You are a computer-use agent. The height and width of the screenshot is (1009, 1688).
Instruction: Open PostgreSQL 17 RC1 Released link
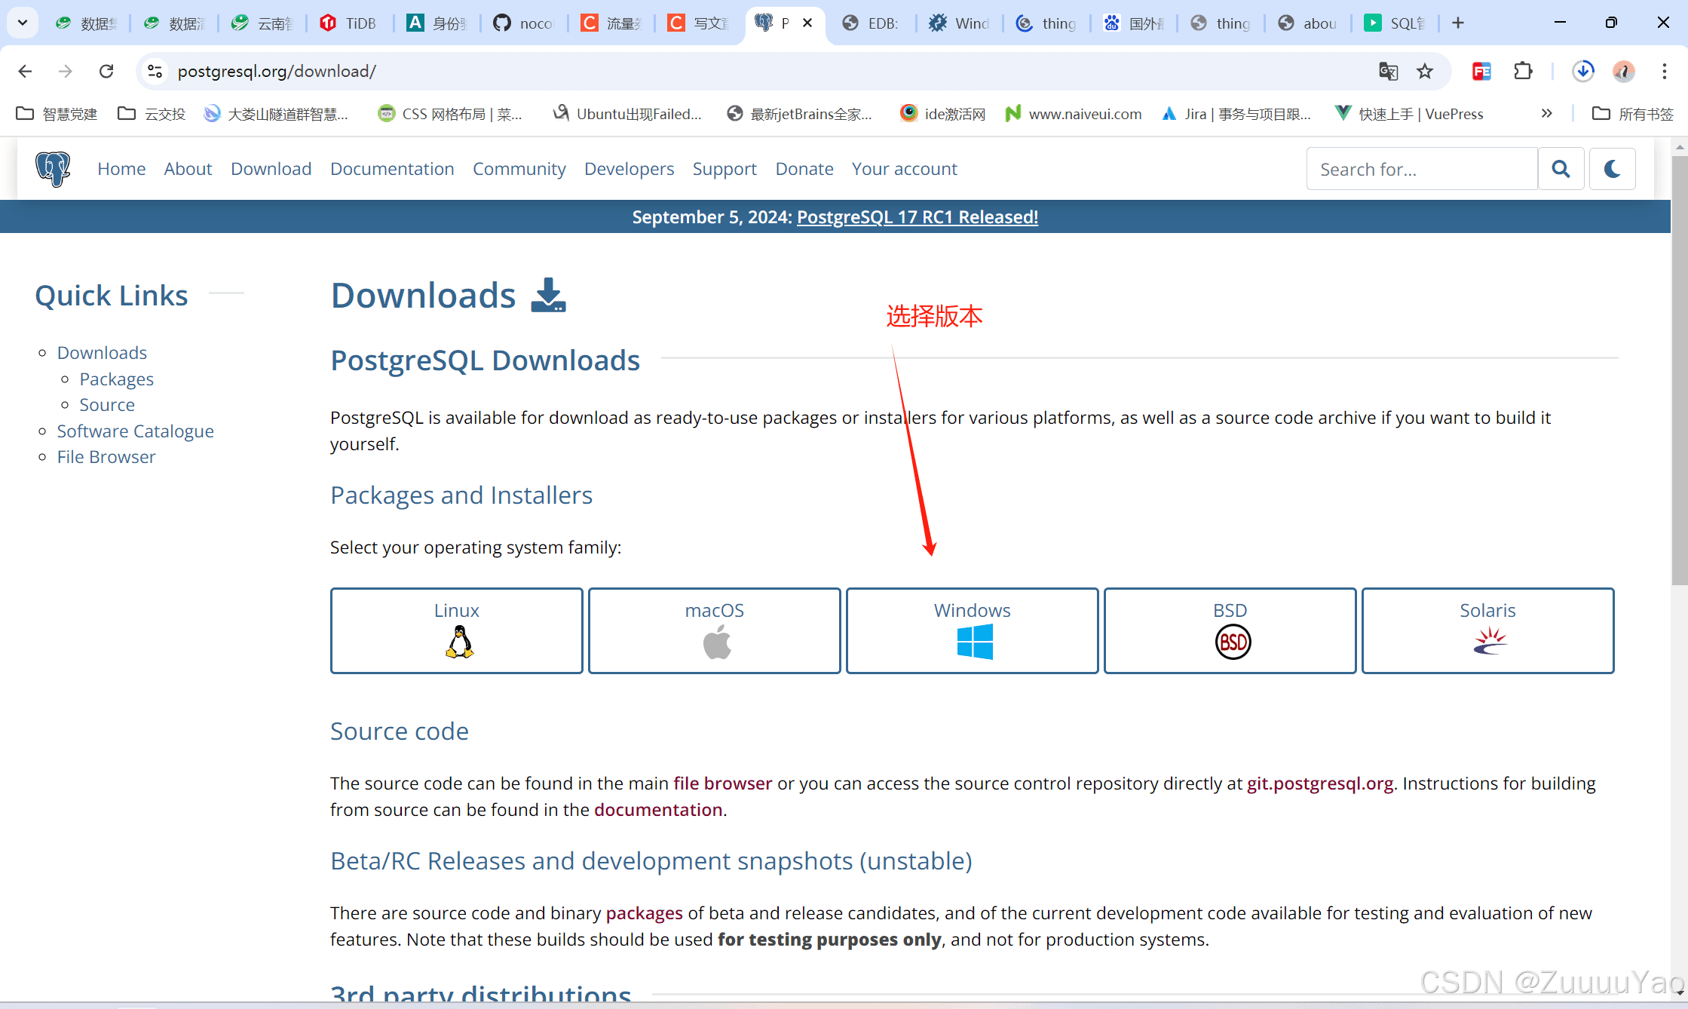click(x=918, y=217)
